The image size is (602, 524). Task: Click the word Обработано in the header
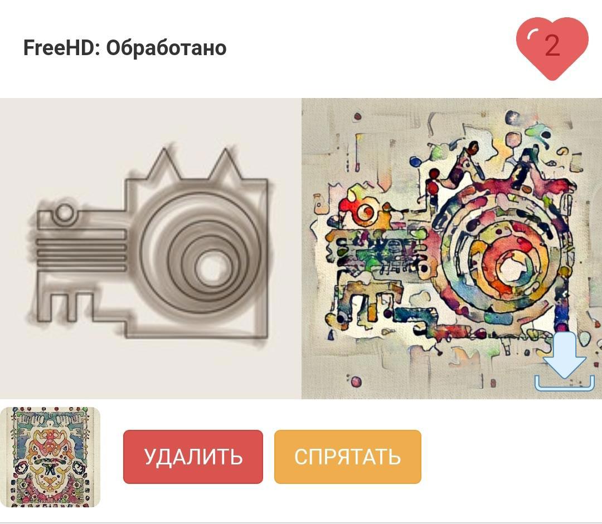point(166,48)
